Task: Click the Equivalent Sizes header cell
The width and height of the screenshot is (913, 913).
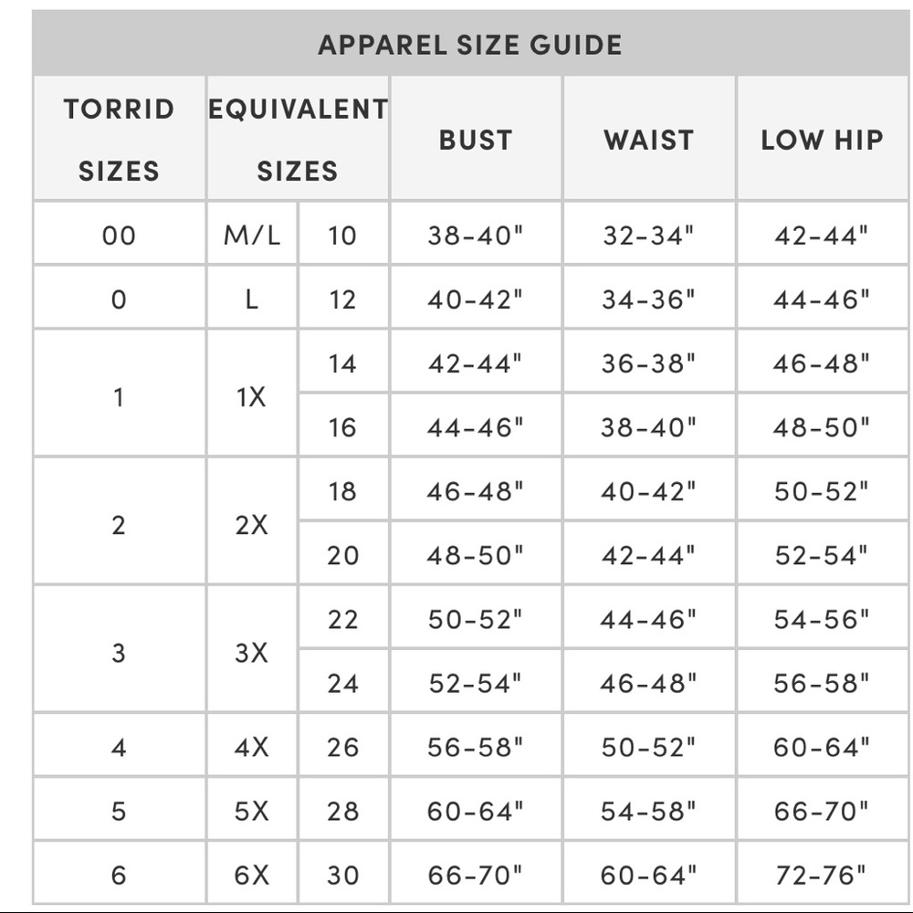Action: pyautogui.click(x=298, y=139)
